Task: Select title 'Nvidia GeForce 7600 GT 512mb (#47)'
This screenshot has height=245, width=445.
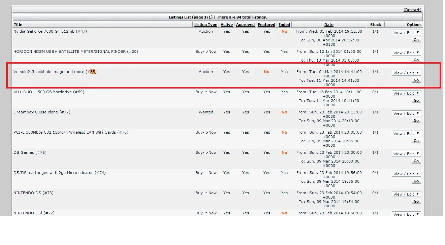Action: (x=50, y=31)
